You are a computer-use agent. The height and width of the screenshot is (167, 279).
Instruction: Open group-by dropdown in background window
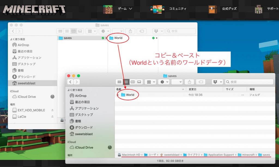[x=92, y=31]
